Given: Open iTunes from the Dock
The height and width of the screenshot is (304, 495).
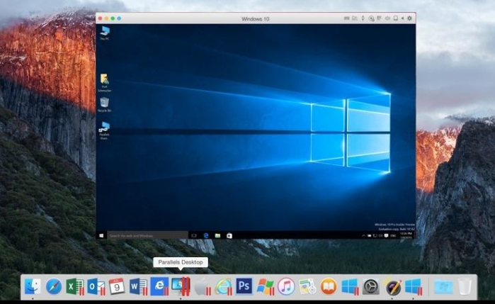Looking at the screenshot, I should (286, 286).
